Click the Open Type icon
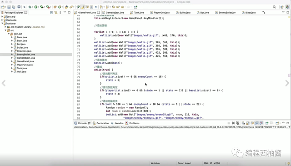Screen dimensions: 291x166 (x=66, y=7)
